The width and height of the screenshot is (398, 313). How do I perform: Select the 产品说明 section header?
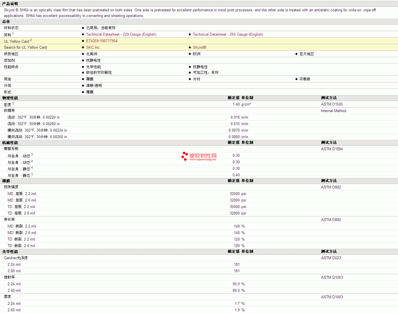(x=10, y=4)
